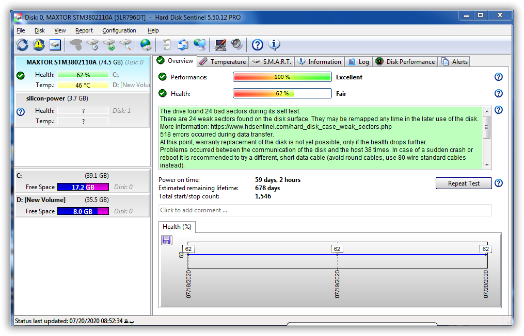The height and width of the screenshot is (336, 524).
Task: Click the save icon on health chart
Action: (x=167, y=240)
